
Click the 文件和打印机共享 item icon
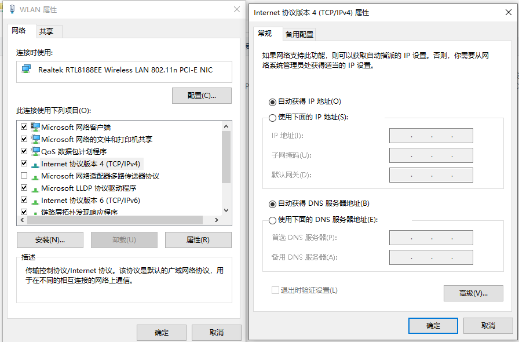(x=35, y=139)
